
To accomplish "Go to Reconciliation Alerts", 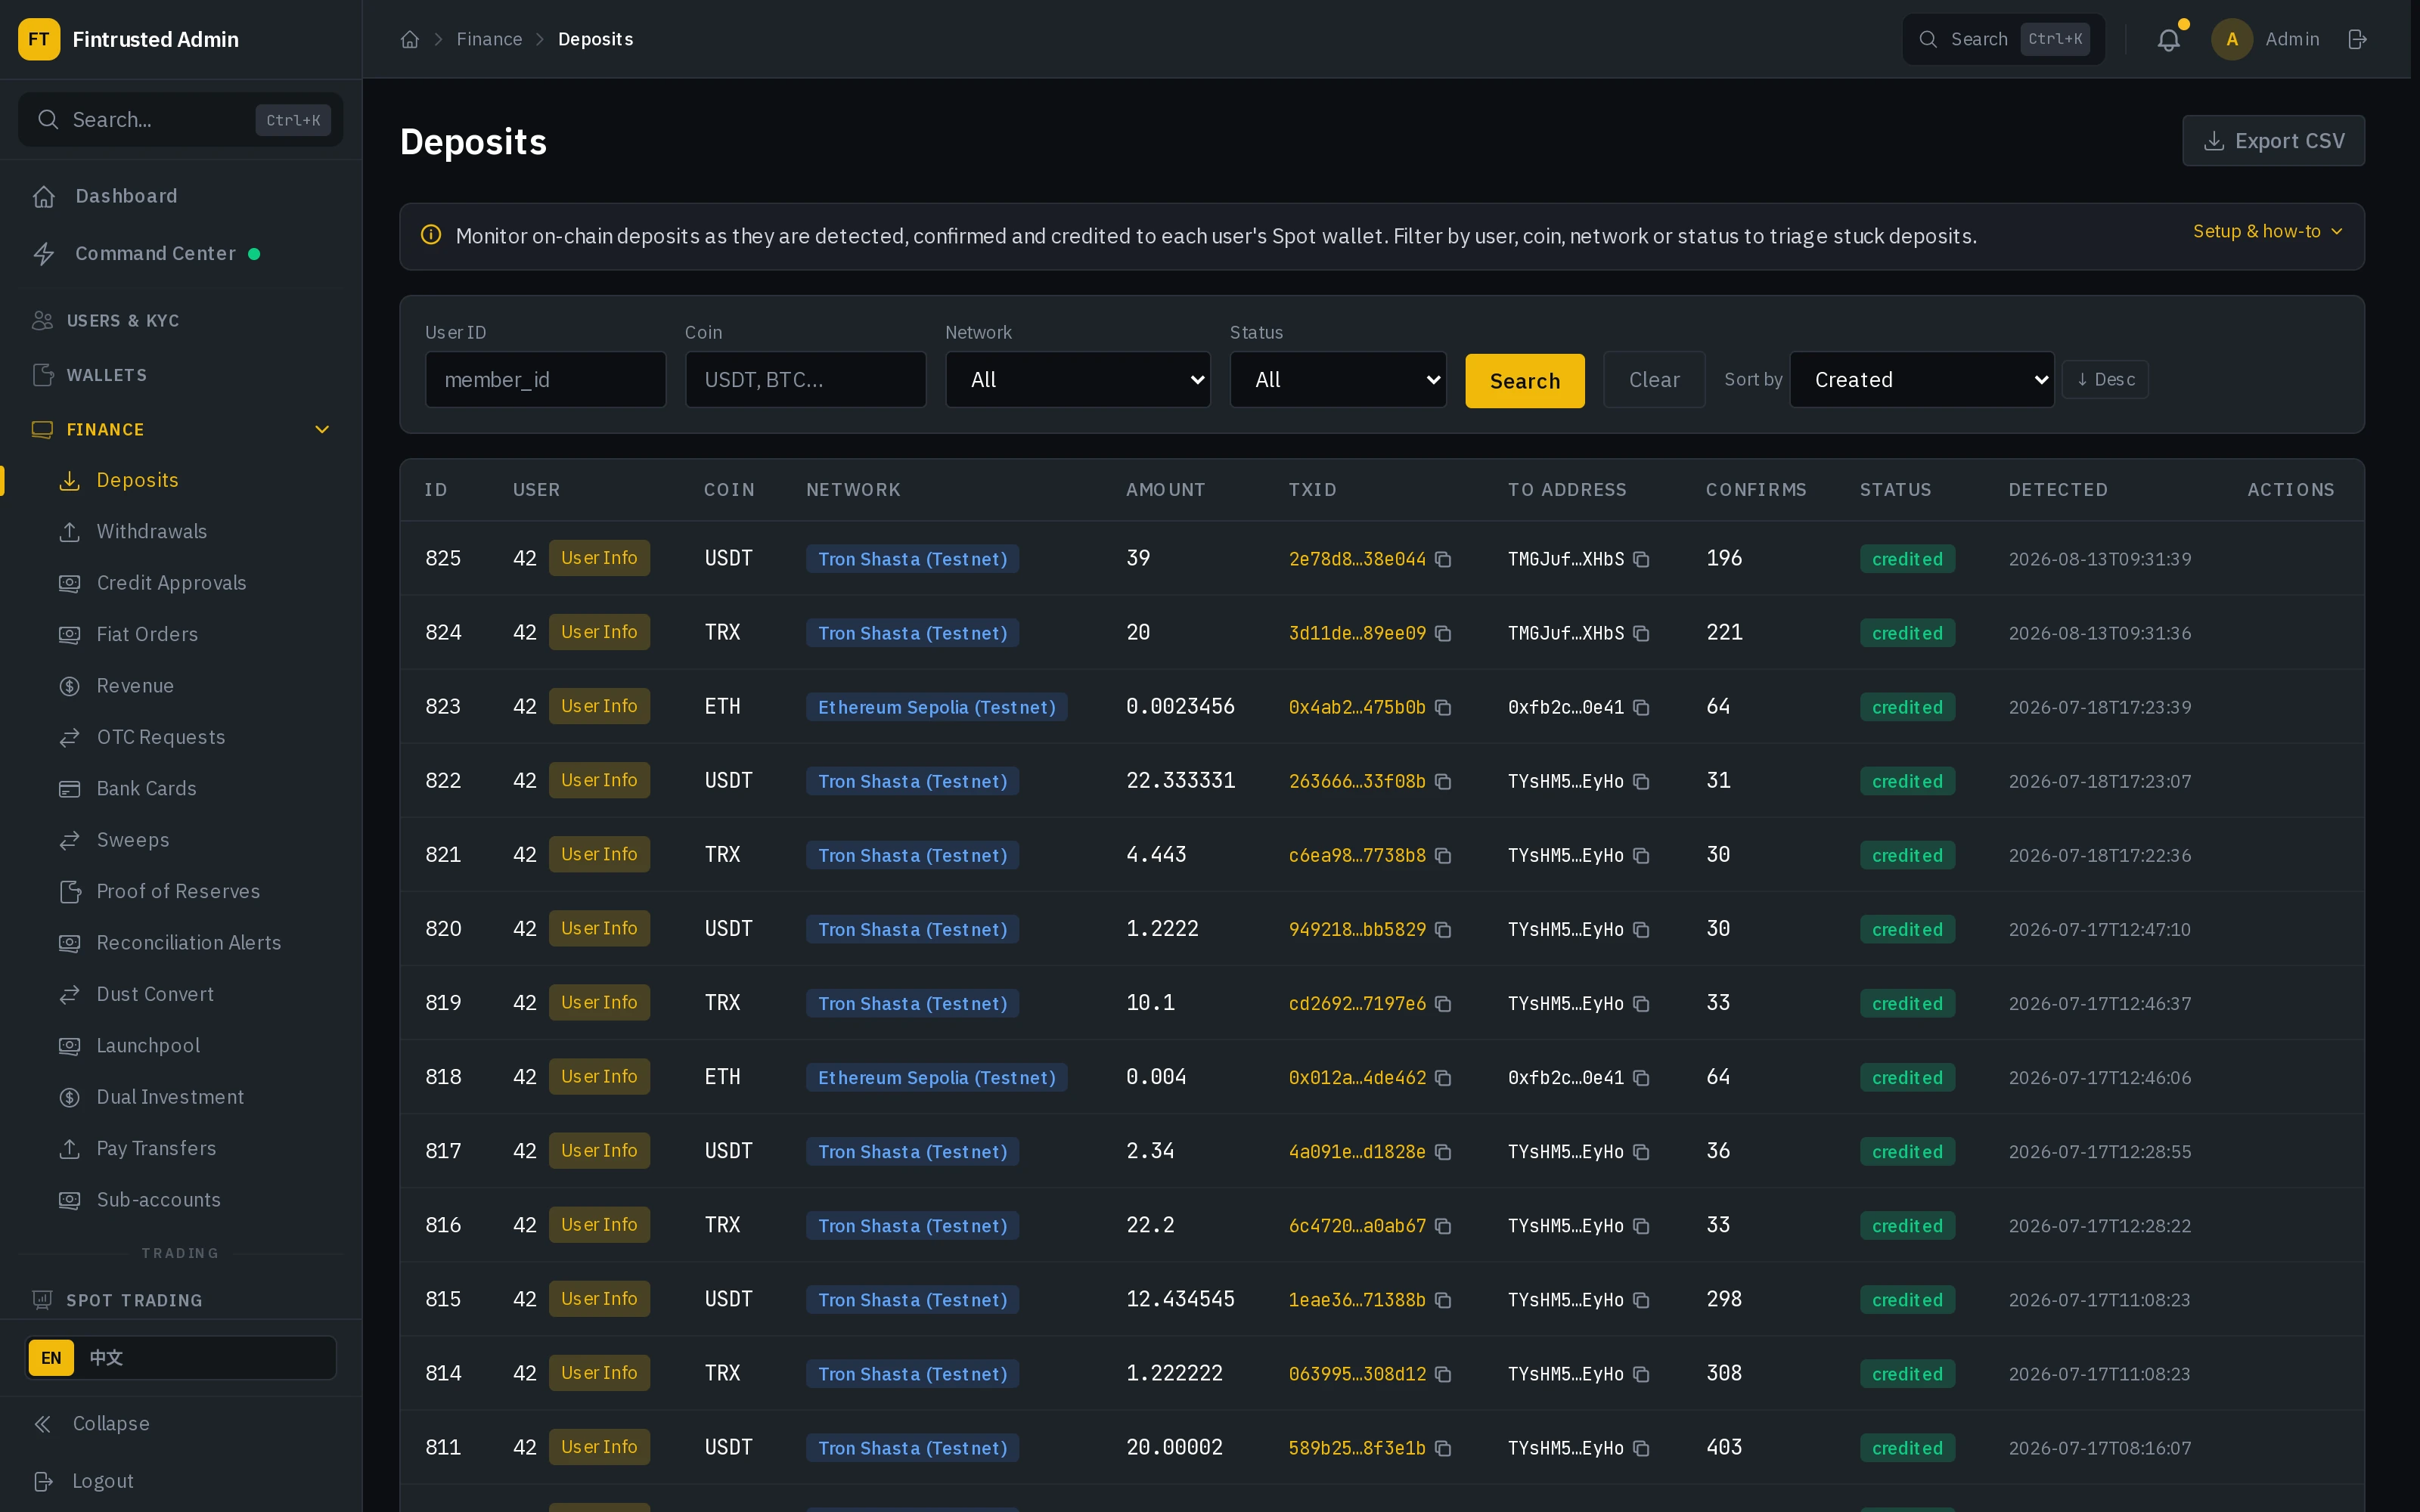I will 188,943.
